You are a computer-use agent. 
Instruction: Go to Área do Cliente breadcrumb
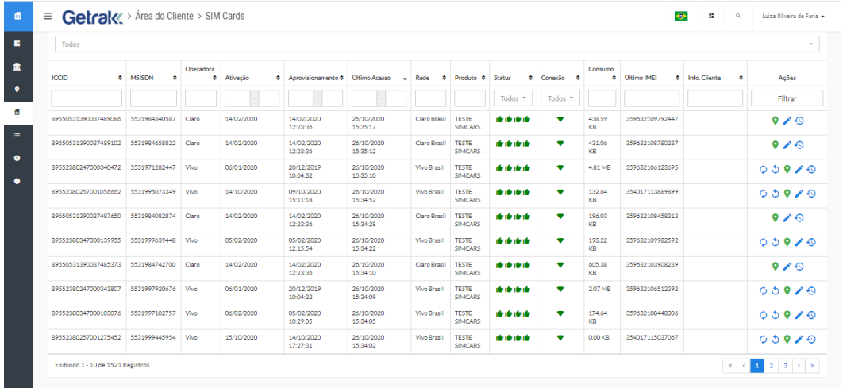point(164,16)
